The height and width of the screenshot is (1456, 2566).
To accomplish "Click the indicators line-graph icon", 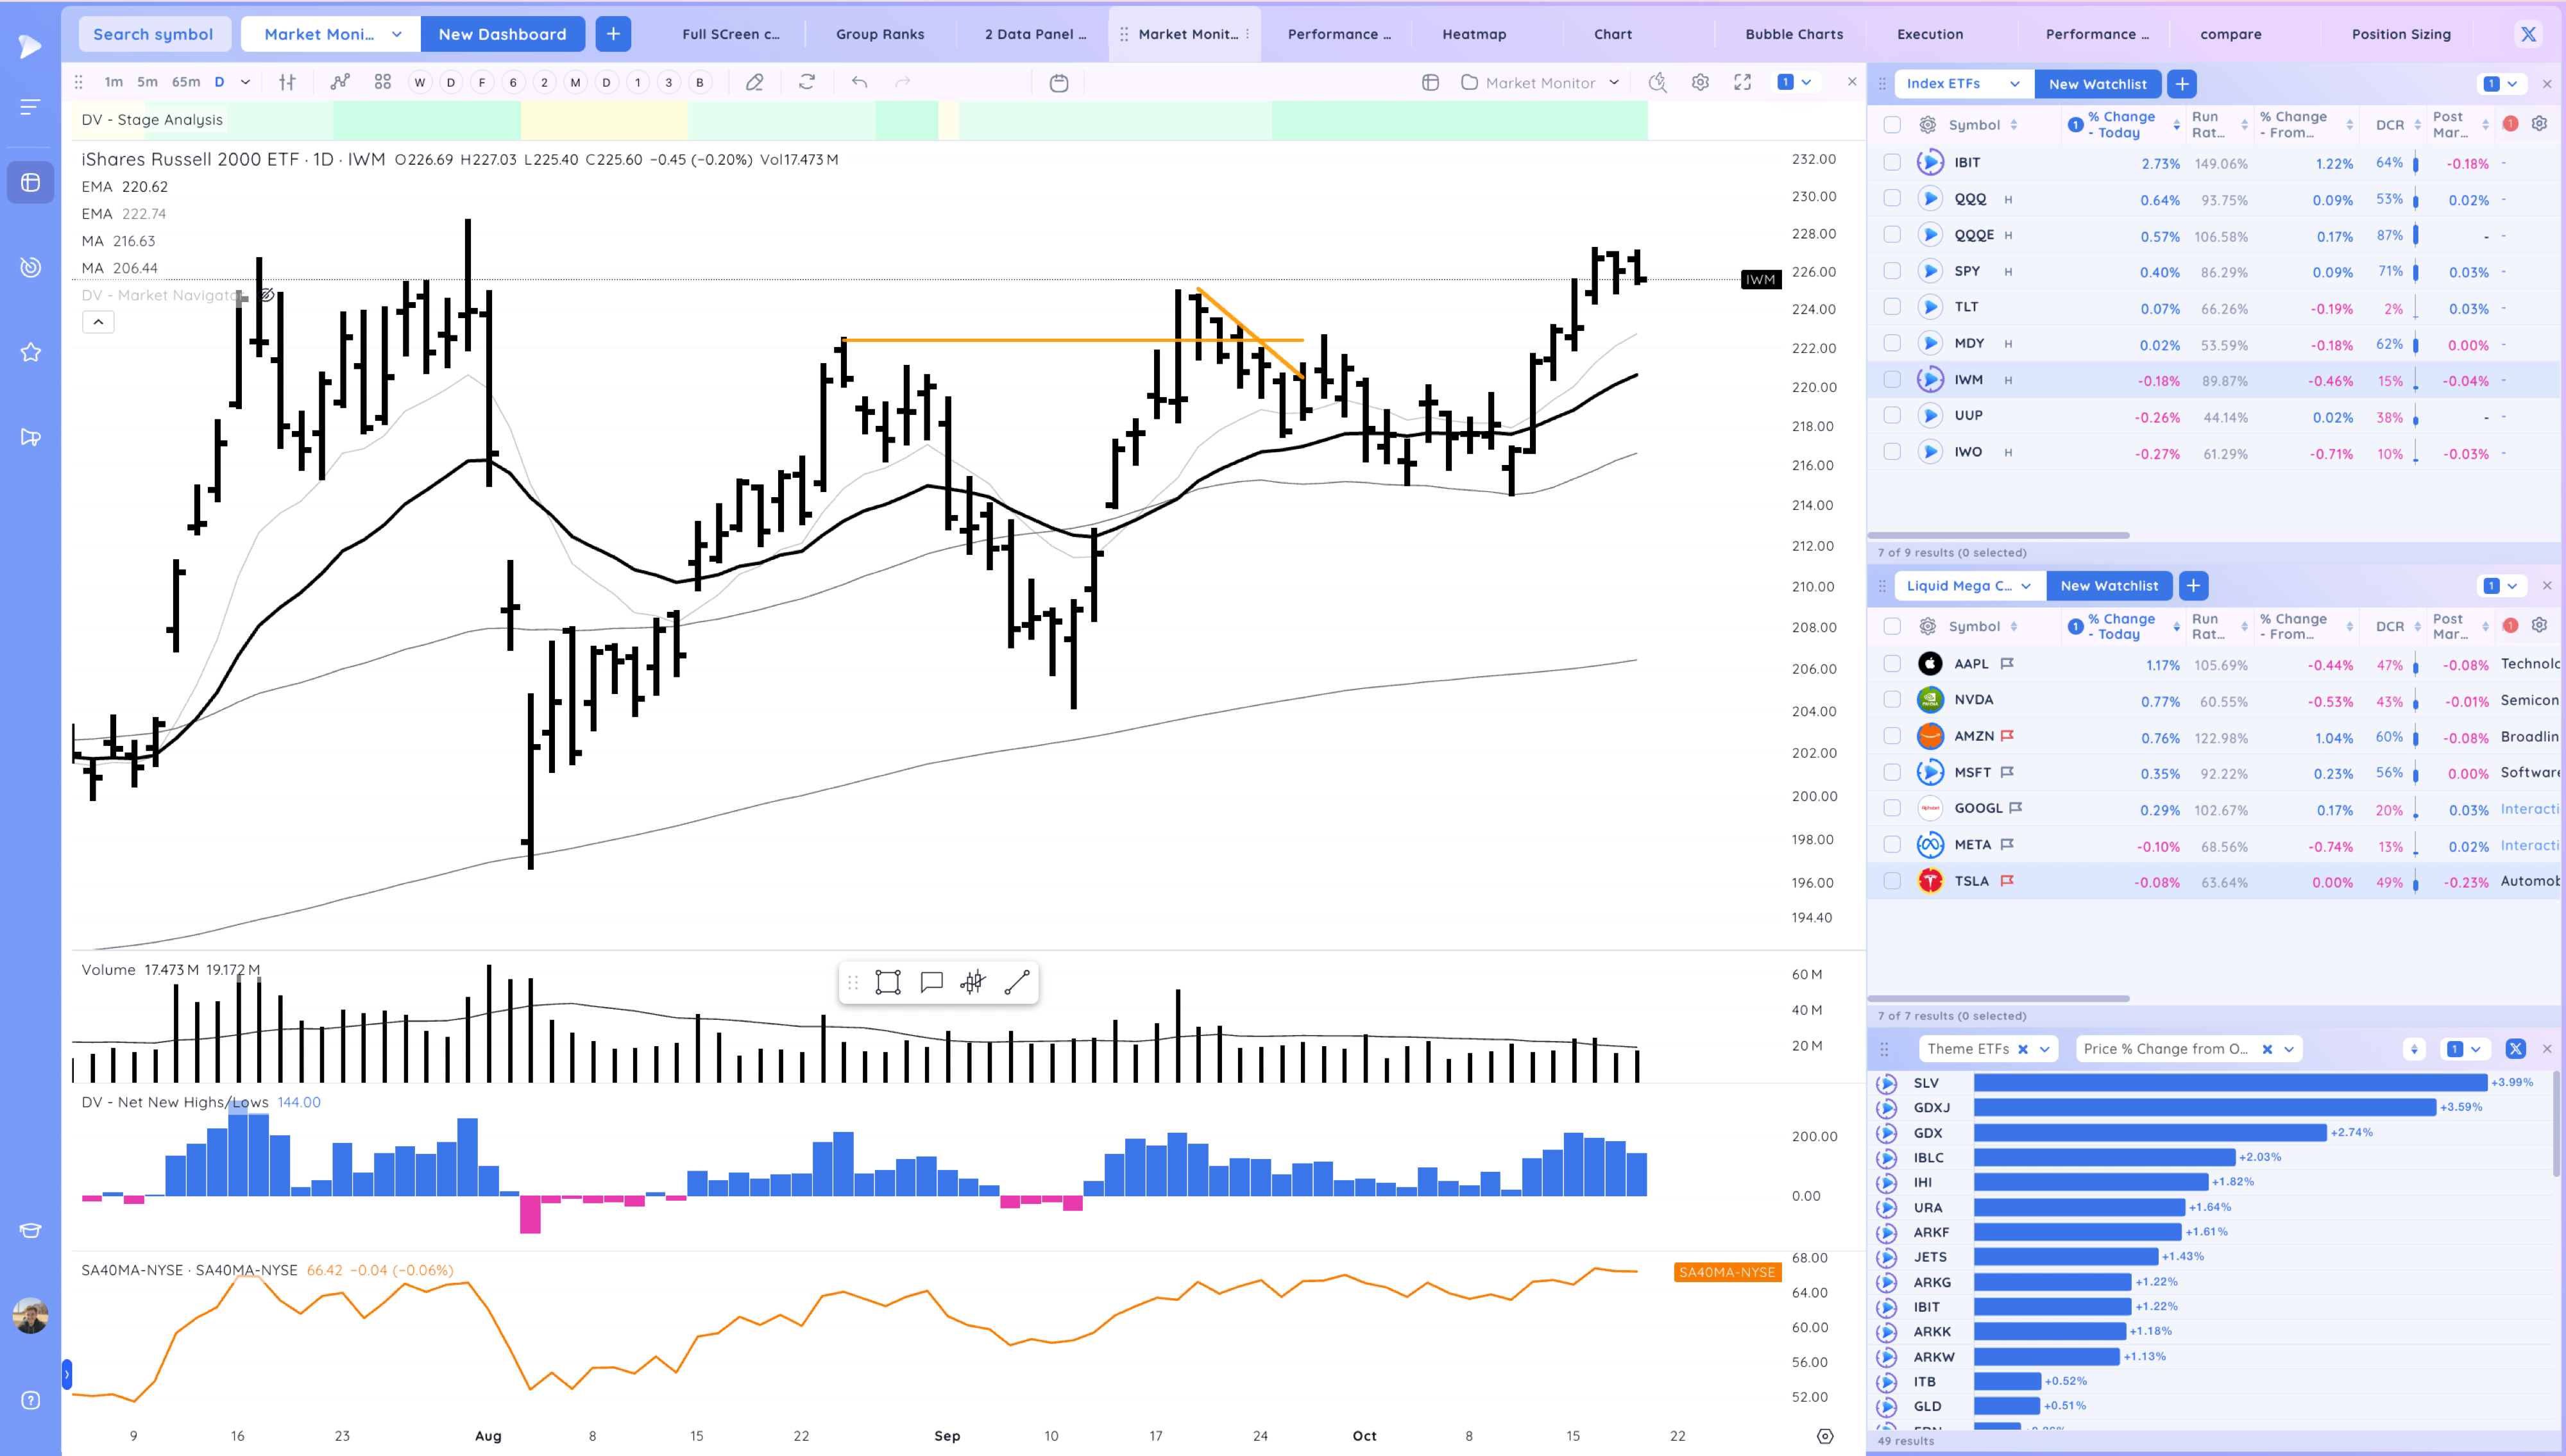I will tap(340, 82).
